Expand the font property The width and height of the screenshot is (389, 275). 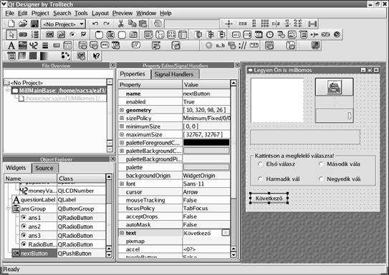pyautogui.click(x=122, y=184)
